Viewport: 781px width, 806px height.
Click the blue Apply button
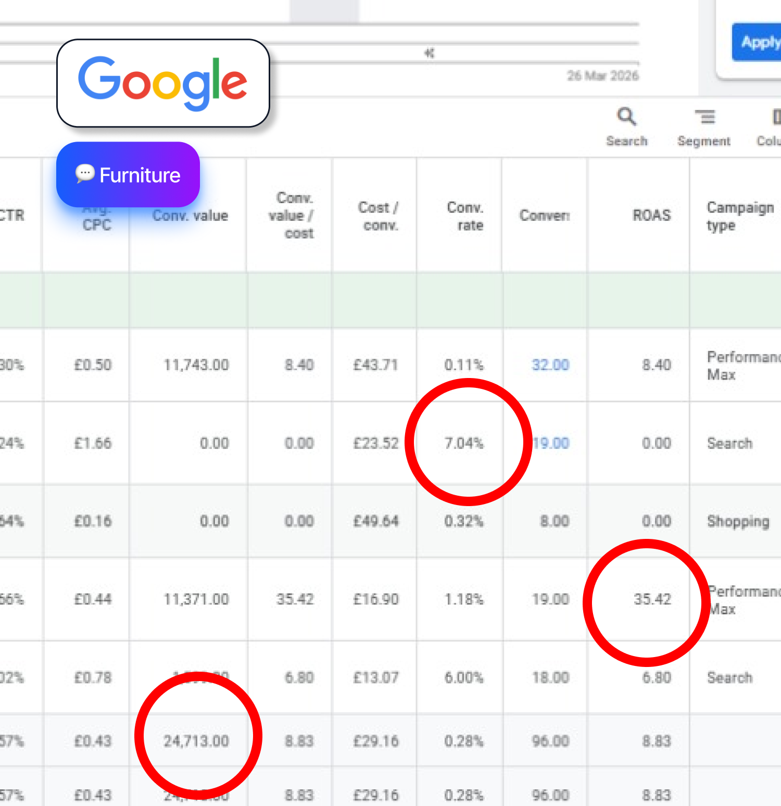tap(758, 42)
